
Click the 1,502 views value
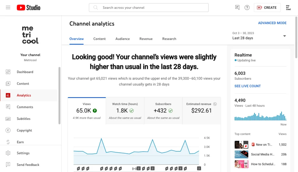[283, 145]
